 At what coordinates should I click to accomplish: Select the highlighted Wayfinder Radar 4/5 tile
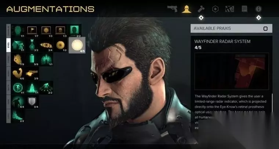[x=77, y=45]
